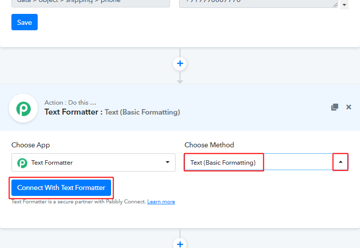Click the Choose Method label
360x248 pixels.
click(x=209, y=145)
